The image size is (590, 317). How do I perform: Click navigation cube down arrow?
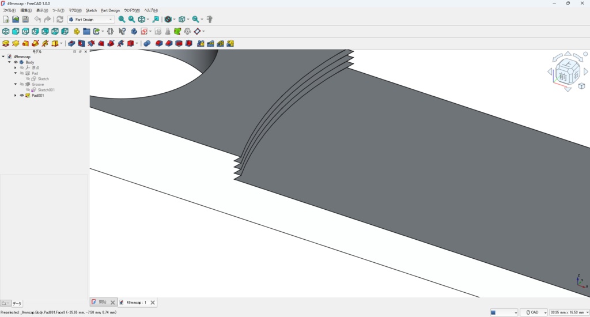pyautogui.click(x=568, y=89)
